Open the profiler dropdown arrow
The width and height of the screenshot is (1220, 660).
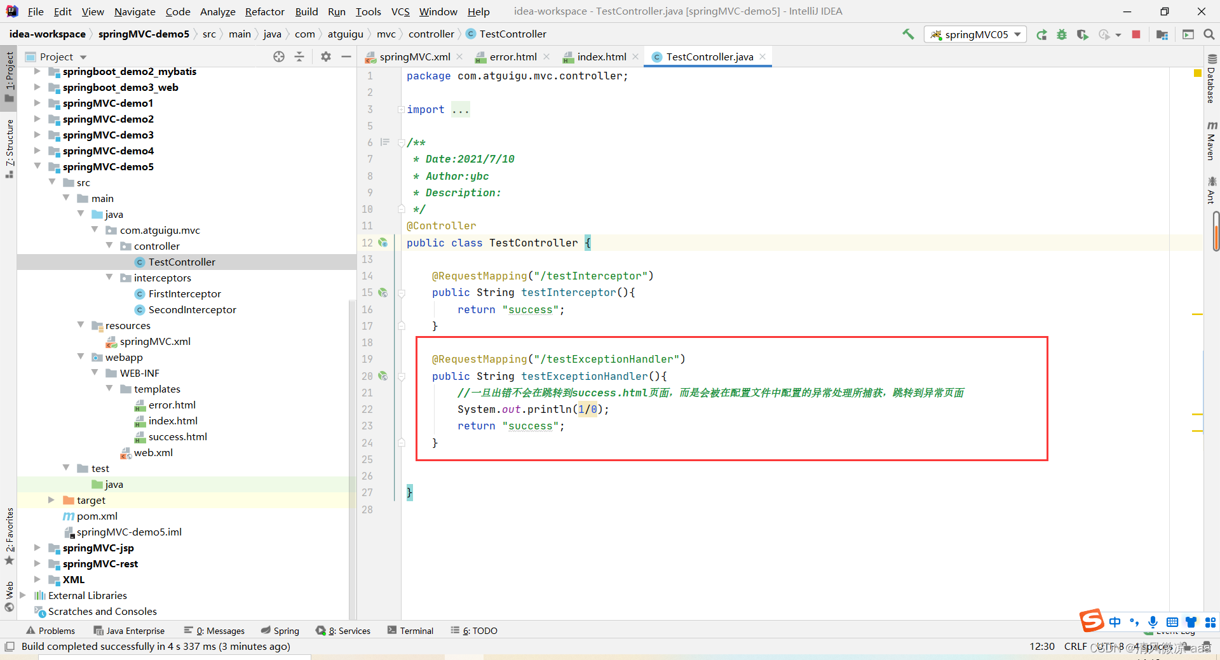[x=1118, y=35]
